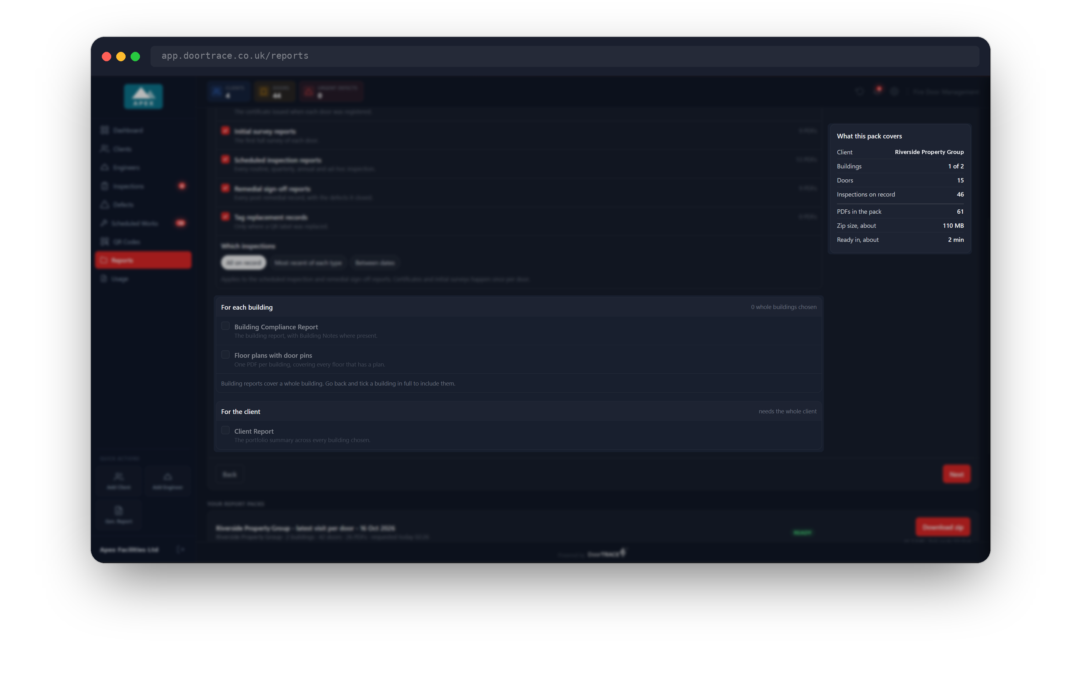Tick the Building Compliance Report checkbox
Image resolution: width=1081 pixels, height=693 pixels.
225,326
